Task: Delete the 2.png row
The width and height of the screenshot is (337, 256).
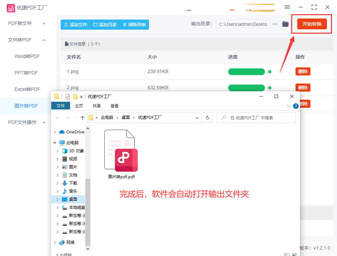Action: 303,87
